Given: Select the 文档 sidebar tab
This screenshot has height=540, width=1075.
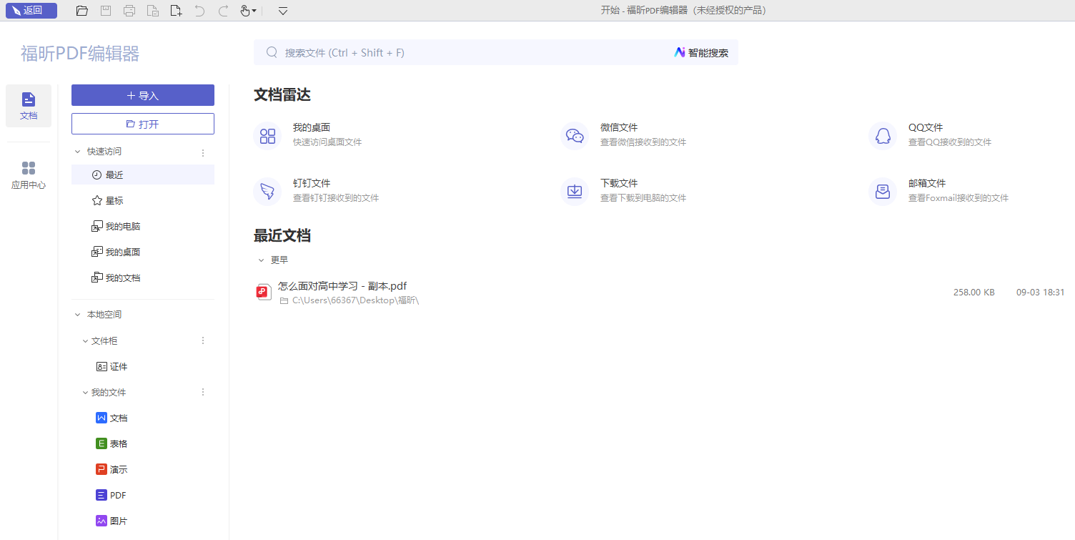Looking at the screenshot, I should point(29,106).
